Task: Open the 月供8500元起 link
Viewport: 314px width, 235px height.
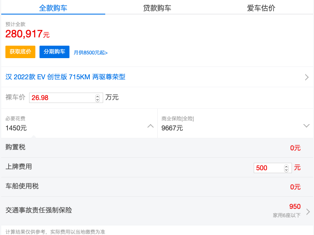Action: click(x=91, y=53)
